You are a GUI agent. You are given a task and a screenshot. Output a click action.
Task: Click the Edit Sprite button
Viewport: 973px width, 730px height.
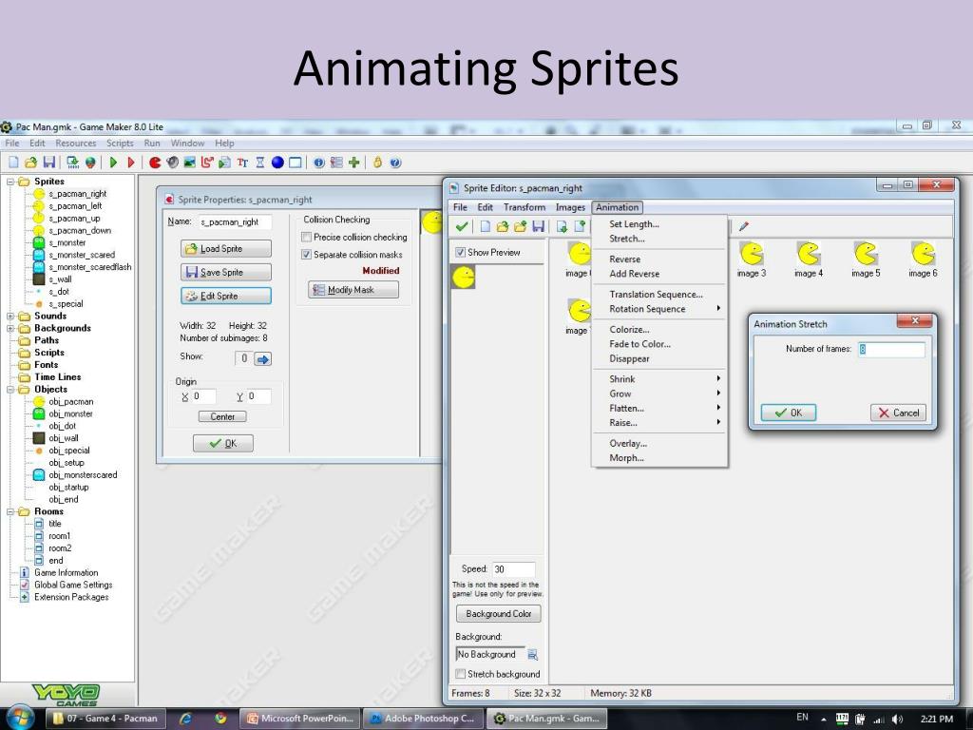(x=226, y=297)
